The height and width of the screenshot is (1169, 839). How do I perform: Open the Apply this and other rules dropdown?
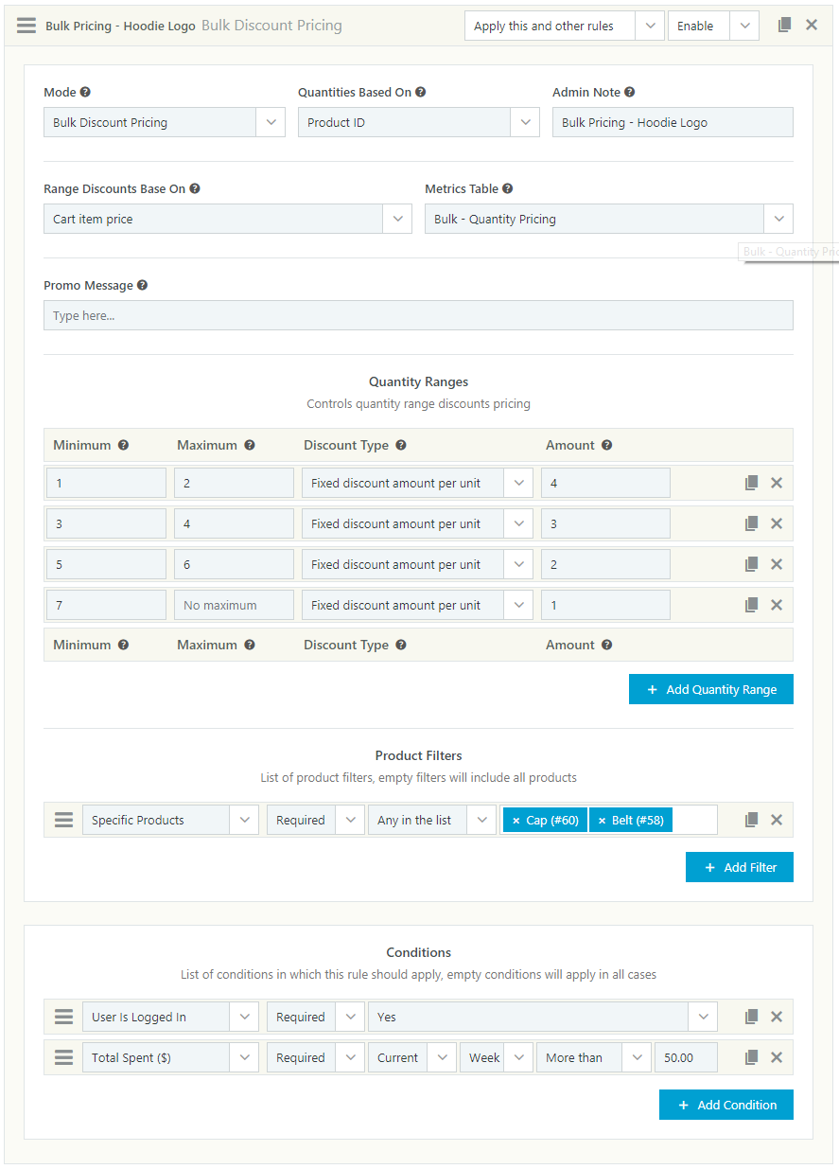click(x=649, y=26)
